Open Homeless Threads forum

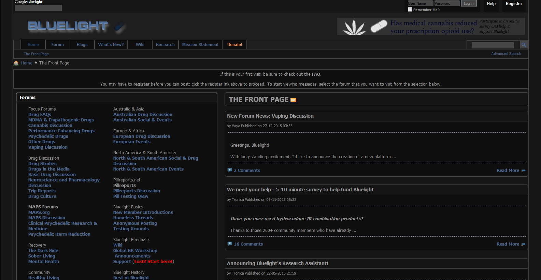point(133,218)
